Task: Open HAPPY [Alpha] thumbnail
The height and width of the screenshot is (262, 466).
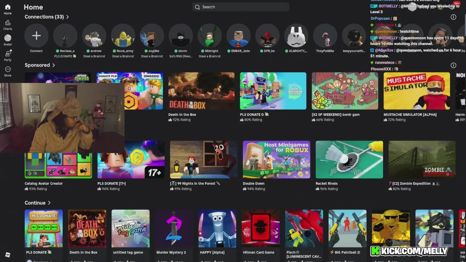Action: pyautogui.click(x=217, y=229)
